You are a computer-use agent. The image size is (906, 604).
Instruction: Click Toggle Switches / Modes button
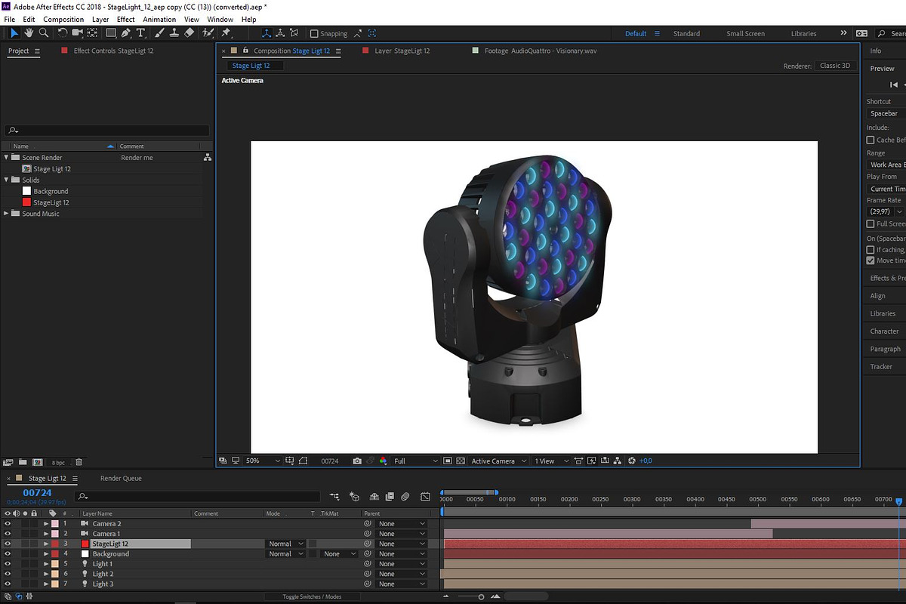click(312, 596)
